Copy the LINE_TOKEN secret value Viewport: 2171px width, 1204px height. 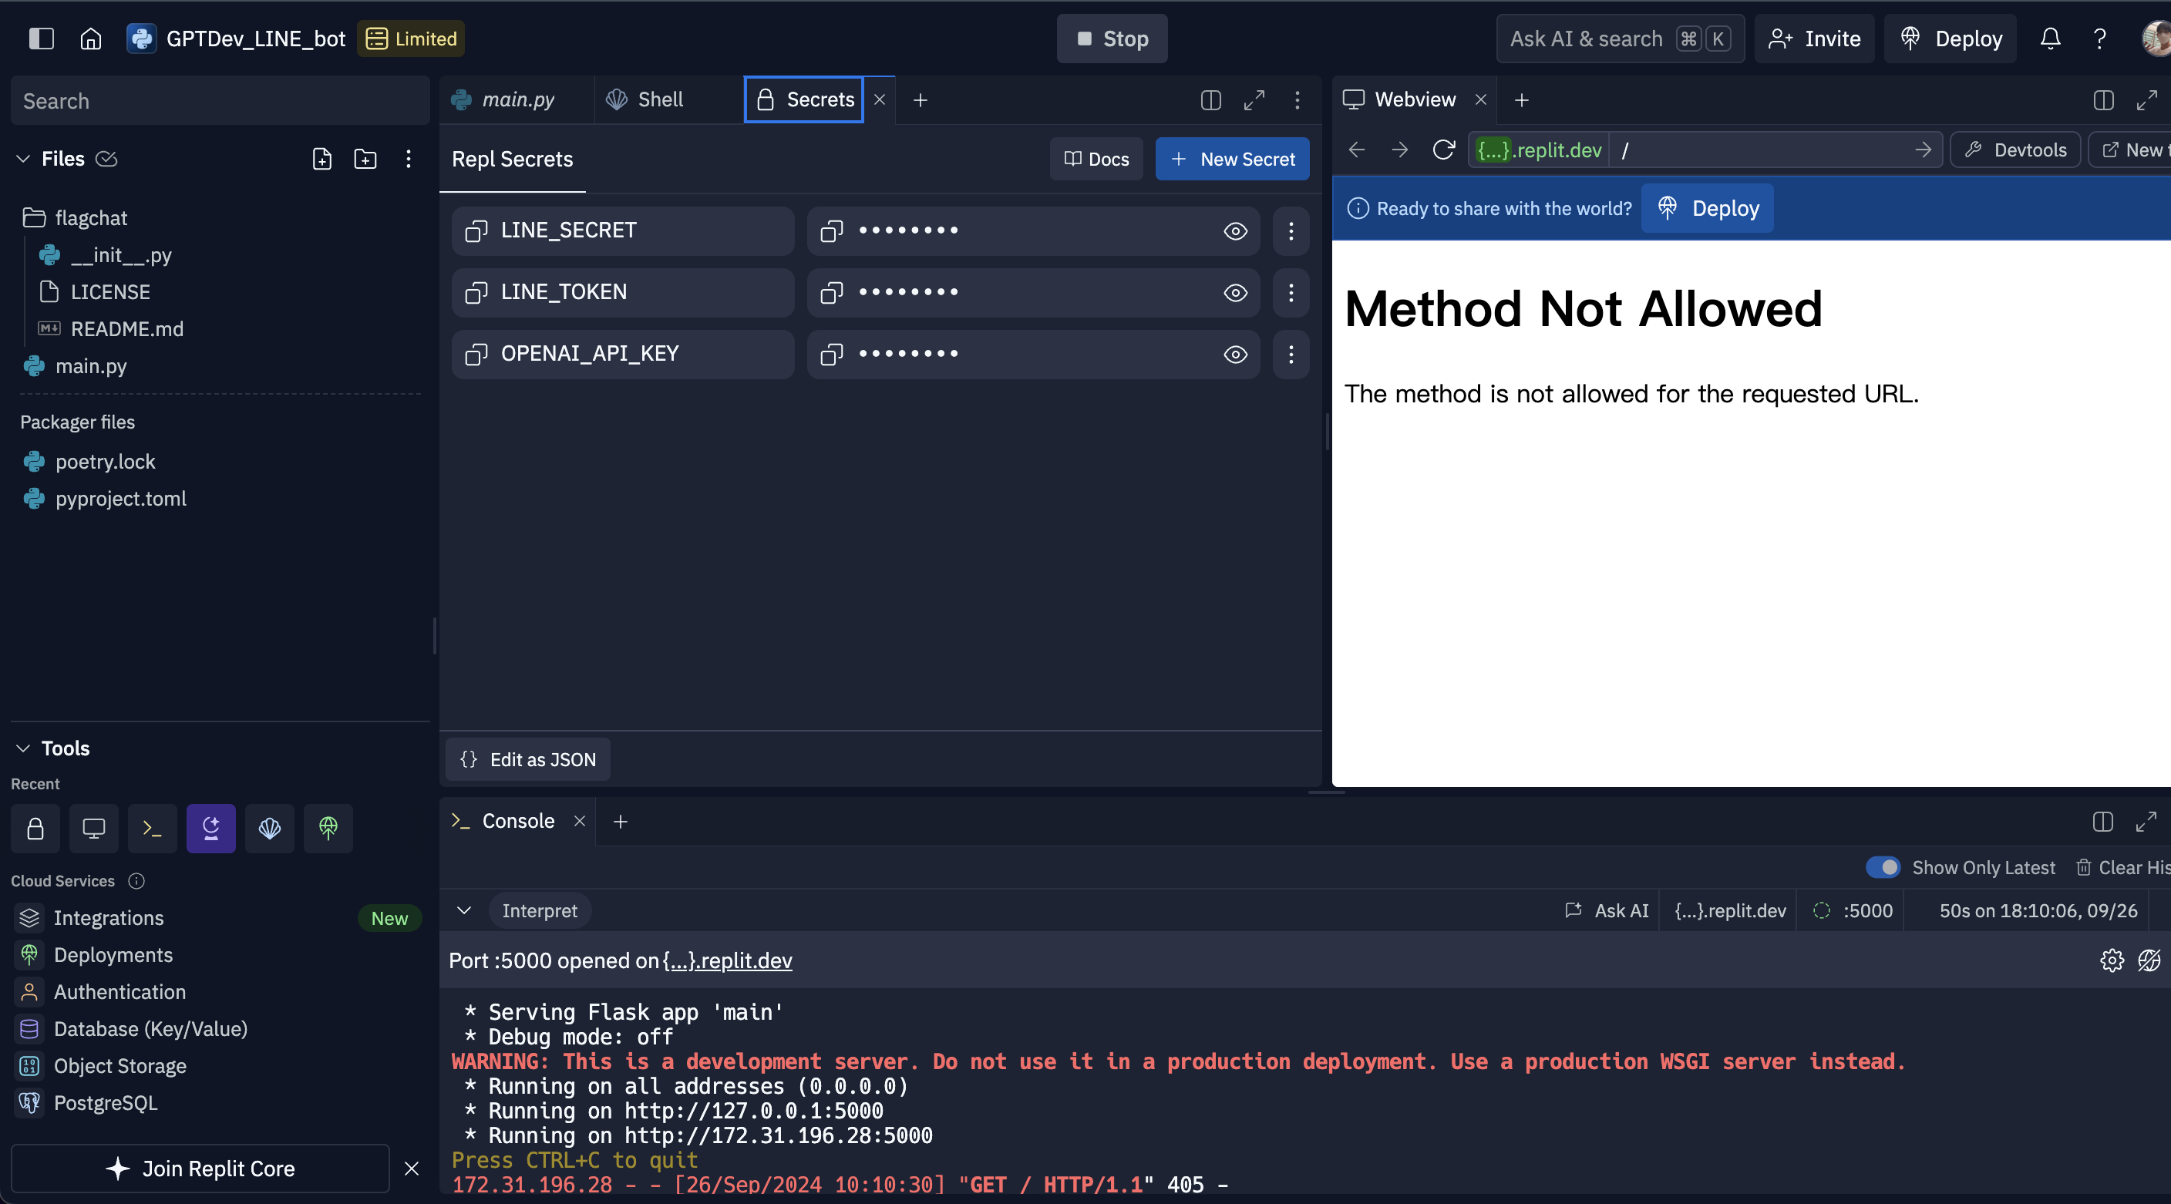point(832,292)
